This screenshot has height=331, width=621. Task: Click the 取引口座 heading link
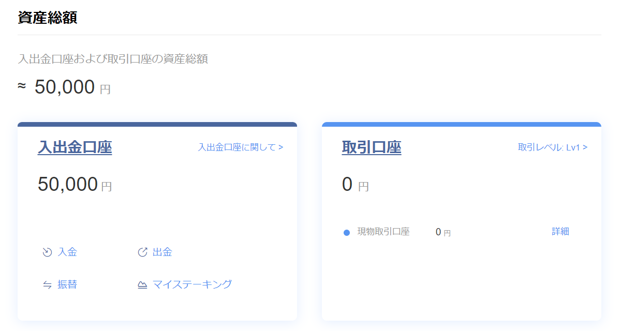point(372,147)
